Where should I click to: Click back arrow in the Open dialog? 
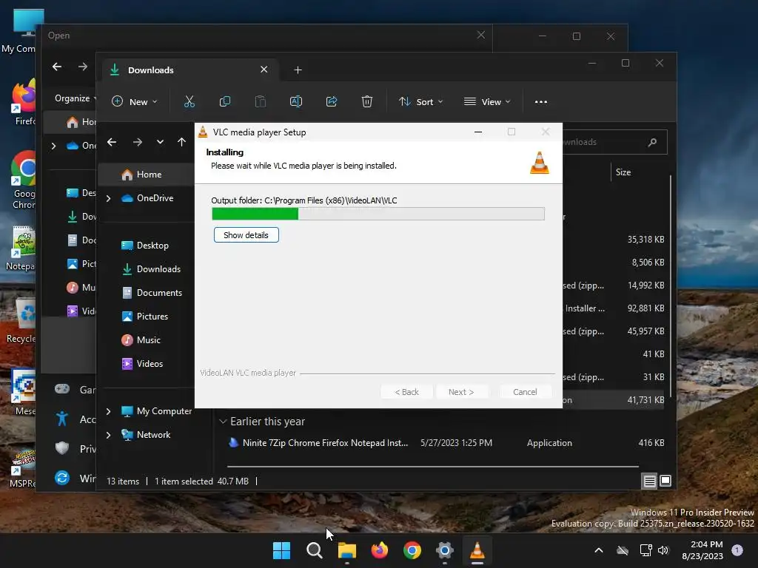point(57,67)
